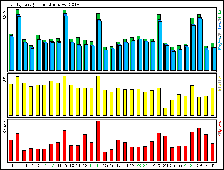Click day 25 on the x-axis
The image size is (224, 170).
pos(172,165)
